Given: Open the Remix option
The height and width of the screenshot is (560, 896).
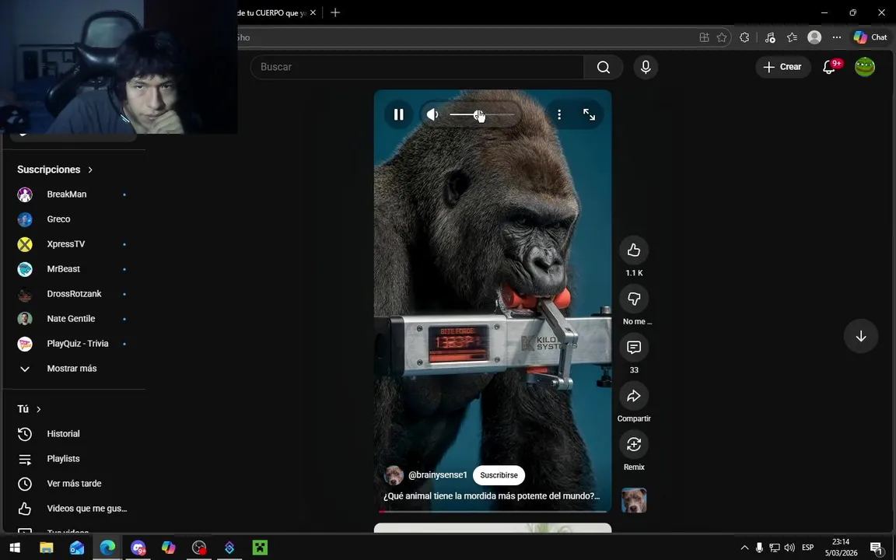Looking at the screenshot, I should click(x=634, y=445).
